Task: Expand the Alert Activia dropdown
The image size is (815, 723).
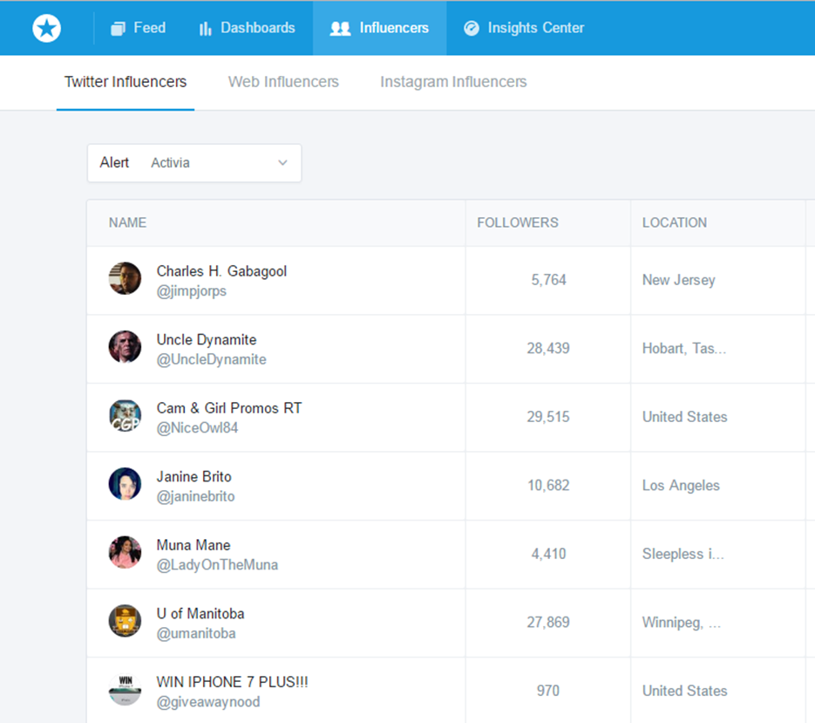Action: (x=194, y=163)
